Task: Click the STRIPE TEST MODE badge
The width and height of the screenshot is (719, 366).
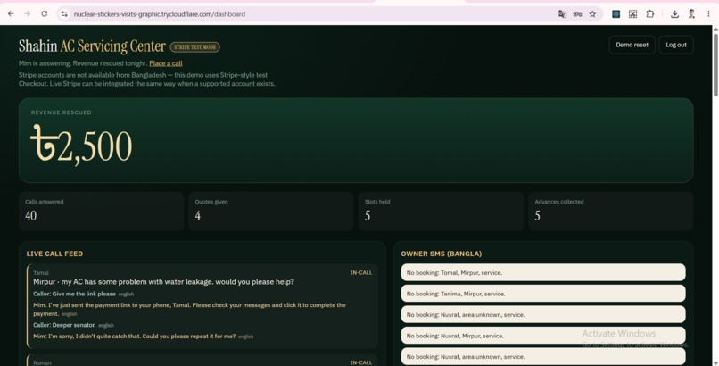Action: pos(194,46)
